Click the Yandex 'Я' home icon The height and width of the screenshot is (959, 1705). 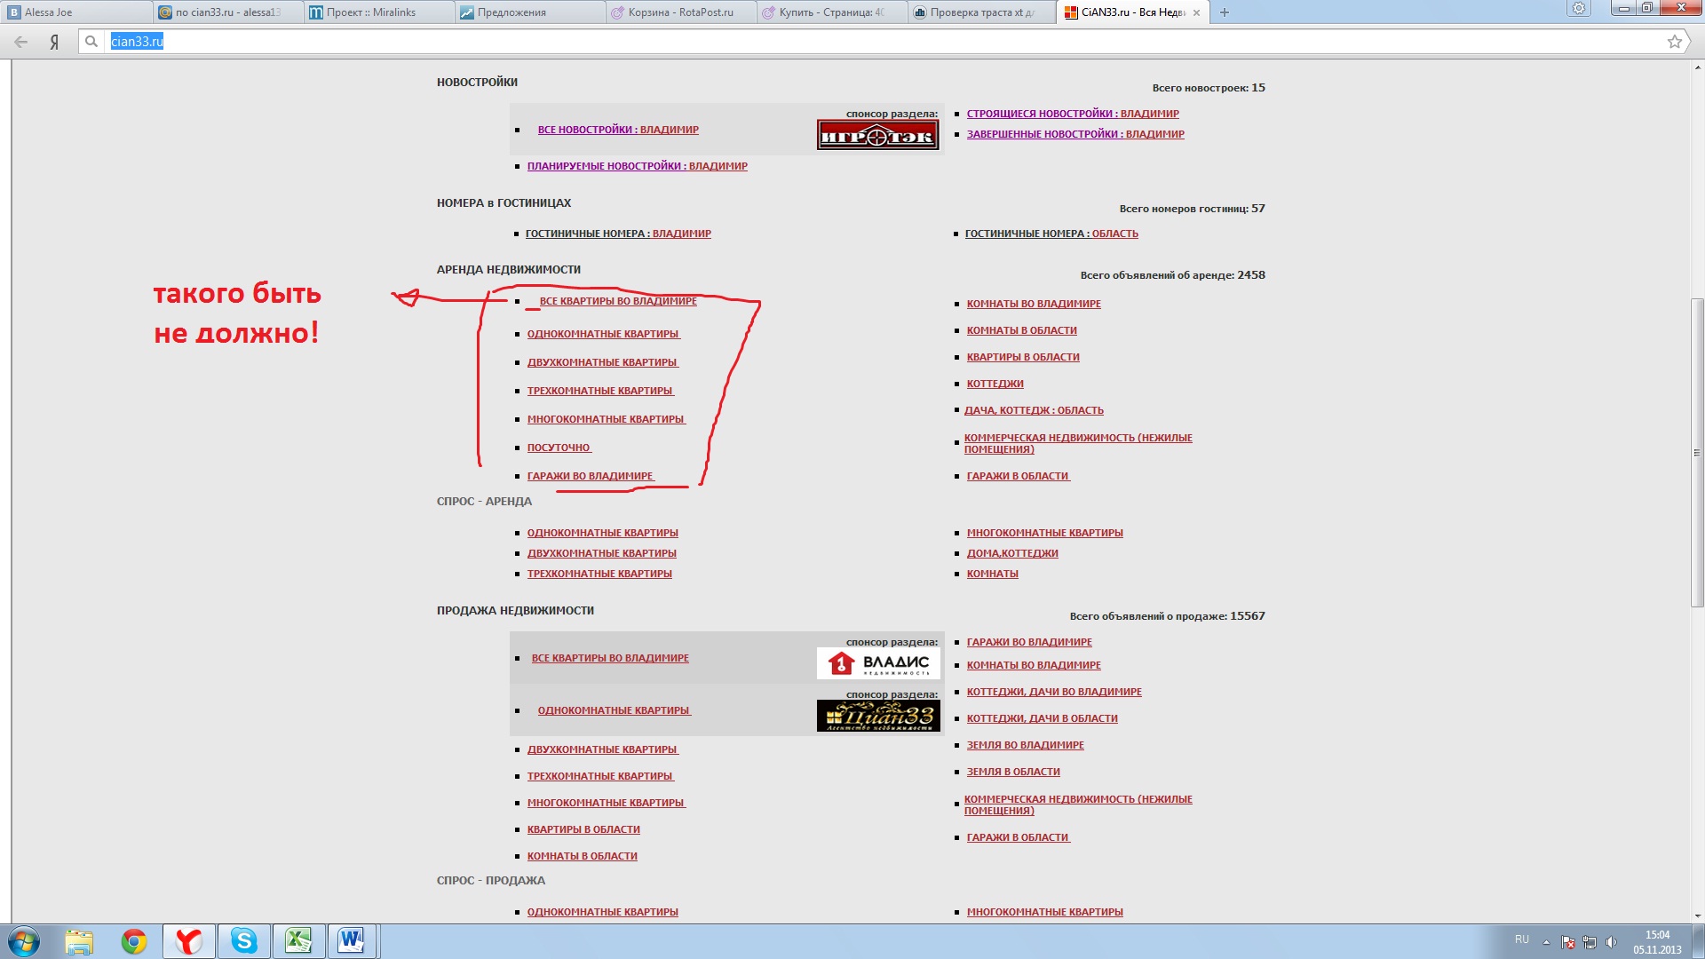[54, 42]
